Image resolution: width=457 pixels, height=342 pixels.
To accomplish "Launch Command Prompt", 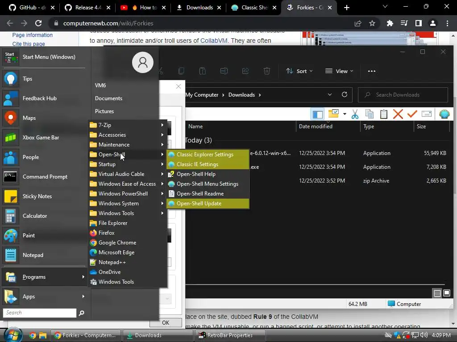I will 44,176.
